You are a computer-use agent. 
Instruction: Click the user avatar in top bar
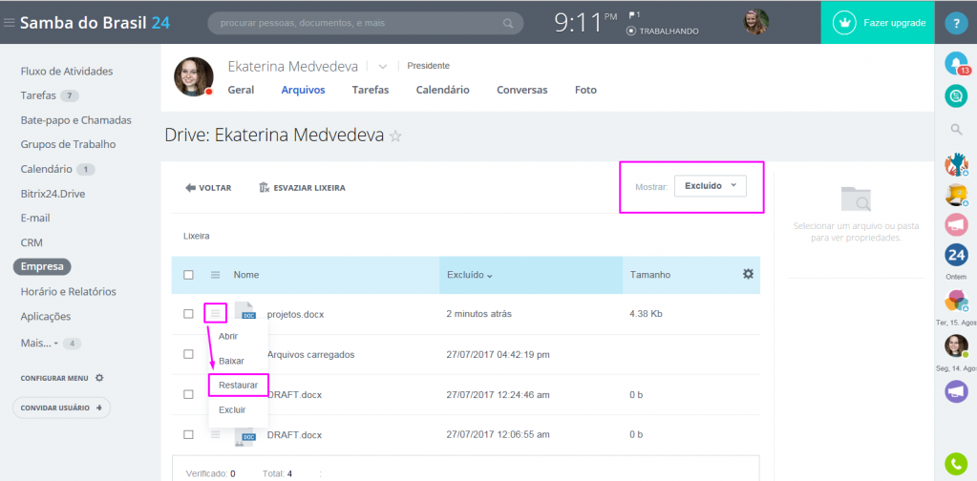coord(755,22)
